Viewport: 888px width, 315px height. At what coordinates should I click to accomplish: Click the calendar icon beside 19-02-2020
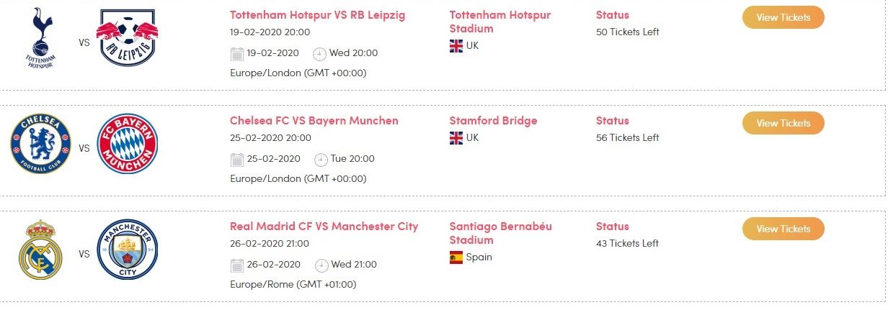click(x=236, y=54)
